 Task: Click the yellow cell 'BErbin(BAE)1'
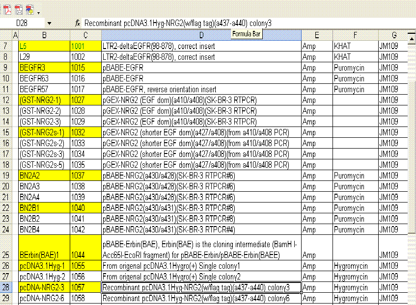coord(44,248)
